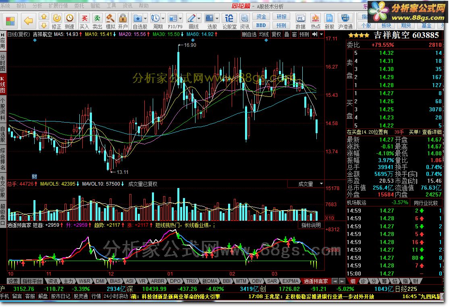Viewport: 449px width, 307px height.
Task: Select the EXPMA indicator tab
Action: click(291, 281)
